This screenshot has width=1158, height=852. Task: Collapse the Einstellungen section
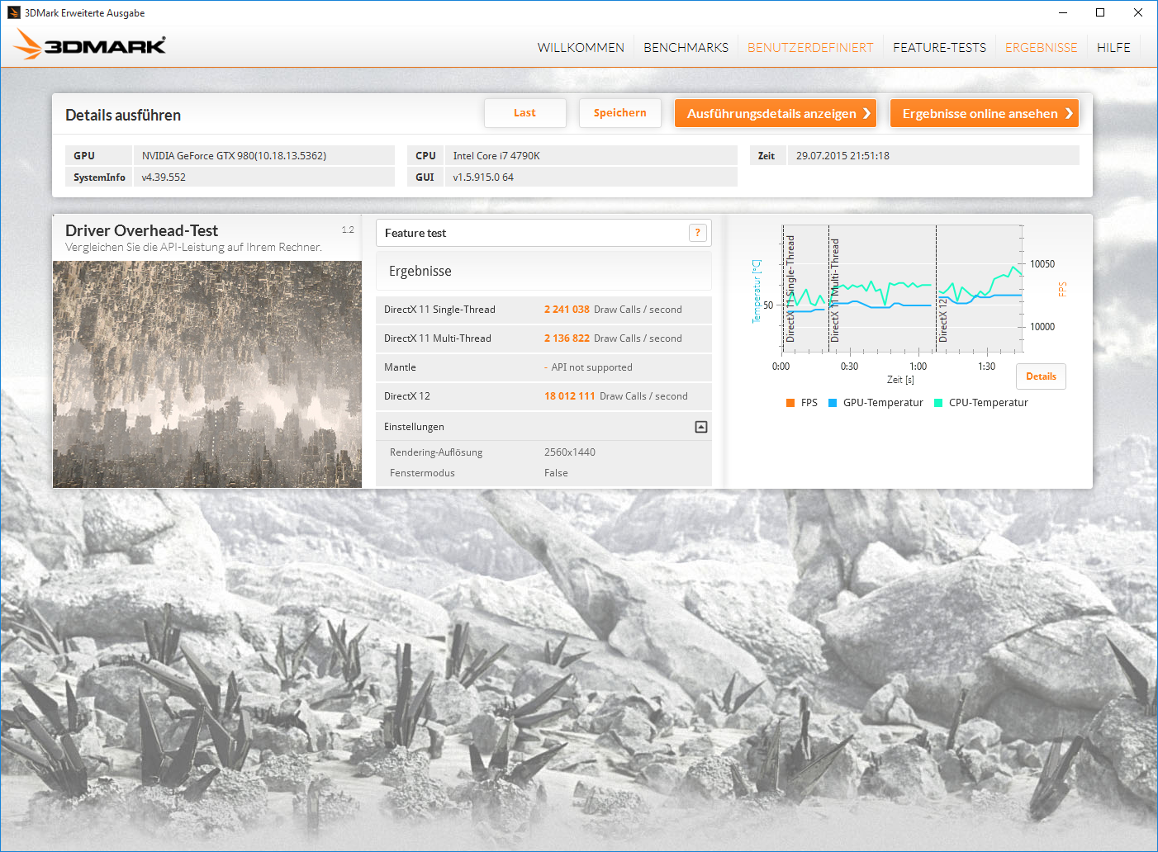[x=701, y=427]
